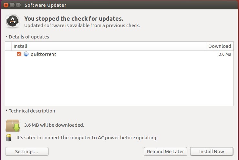Start updates with Install Now
Viewport: 239px width, 160px height.
212,152
